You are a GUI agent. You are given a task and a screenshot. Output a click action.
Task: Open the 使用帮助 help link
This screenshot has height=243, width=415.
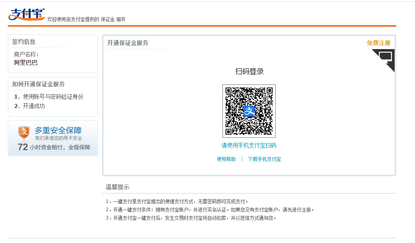tap(226, 159)
